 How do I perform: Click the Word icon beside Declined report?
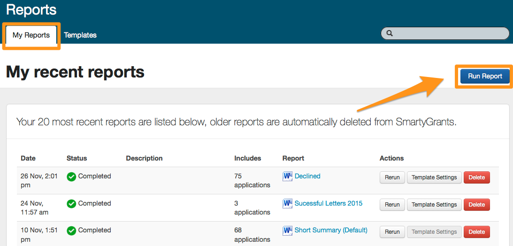pos(287,177)
